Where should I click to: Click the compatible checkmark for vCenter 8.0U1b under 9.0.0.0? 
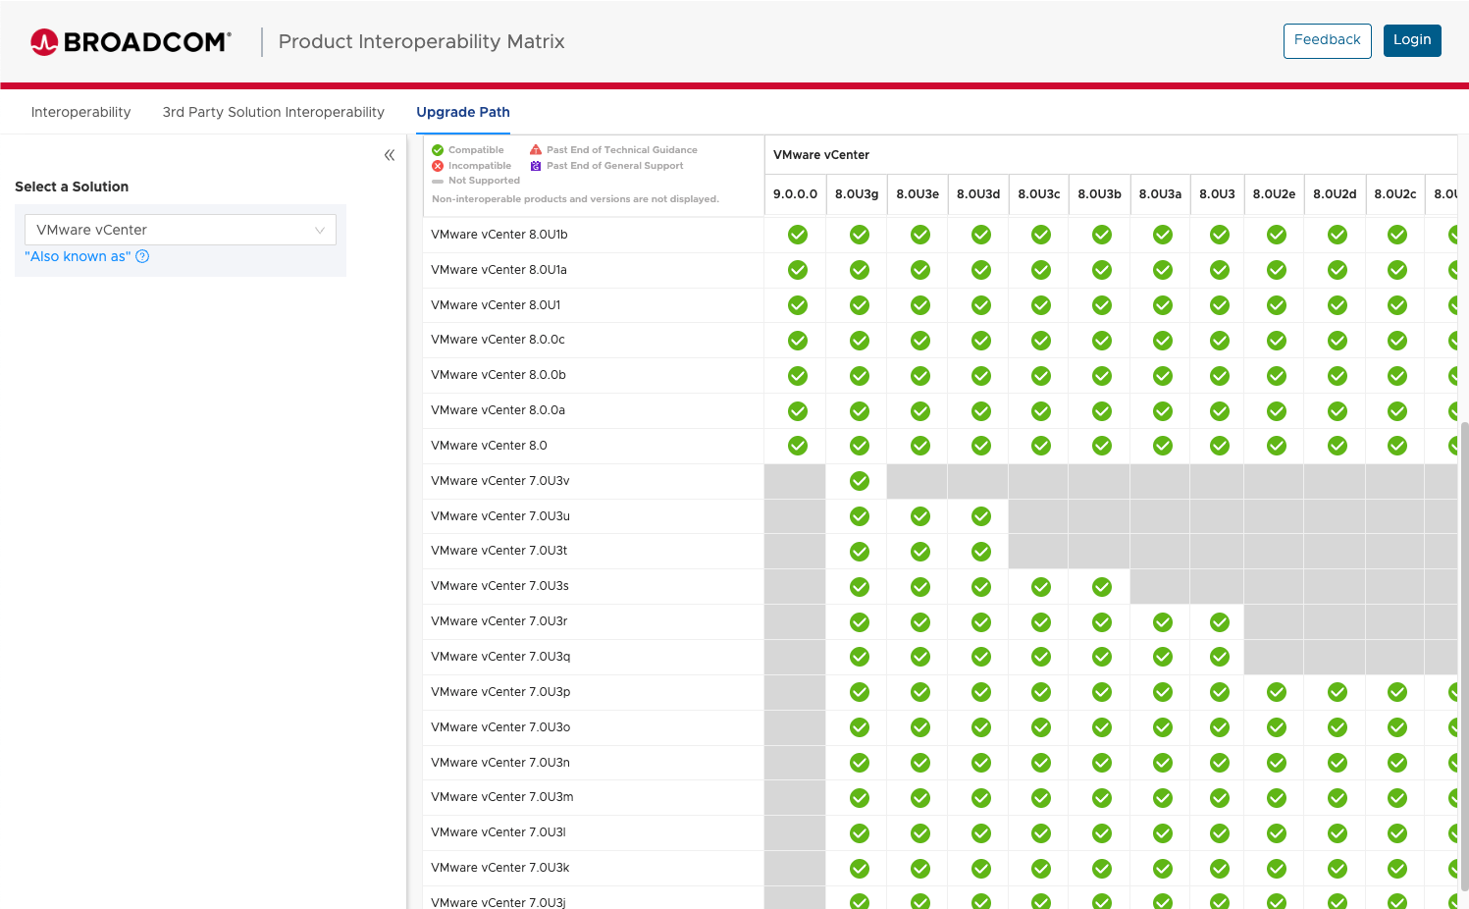[796, 235]
